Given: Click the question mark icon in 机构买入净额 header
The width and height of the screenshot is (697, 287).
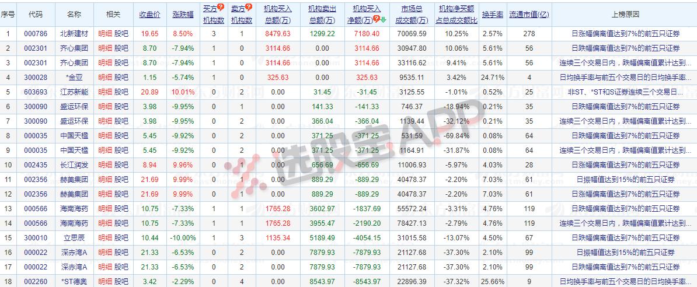Looking at the screenshot, I should tap(376, 19).
